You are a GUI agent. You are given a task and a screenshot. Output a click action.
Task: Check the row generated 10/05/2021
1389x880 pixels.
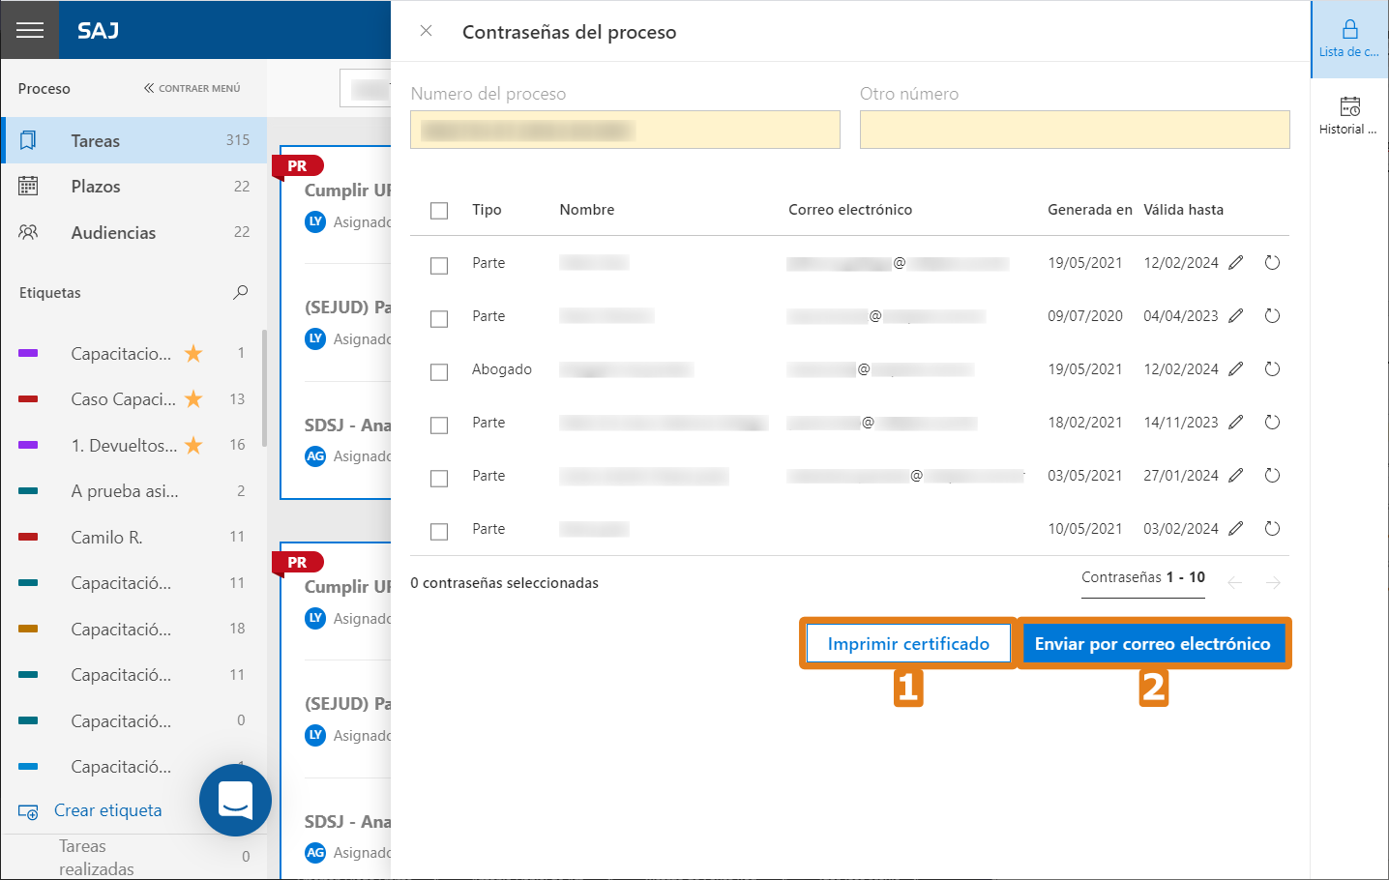439,531
